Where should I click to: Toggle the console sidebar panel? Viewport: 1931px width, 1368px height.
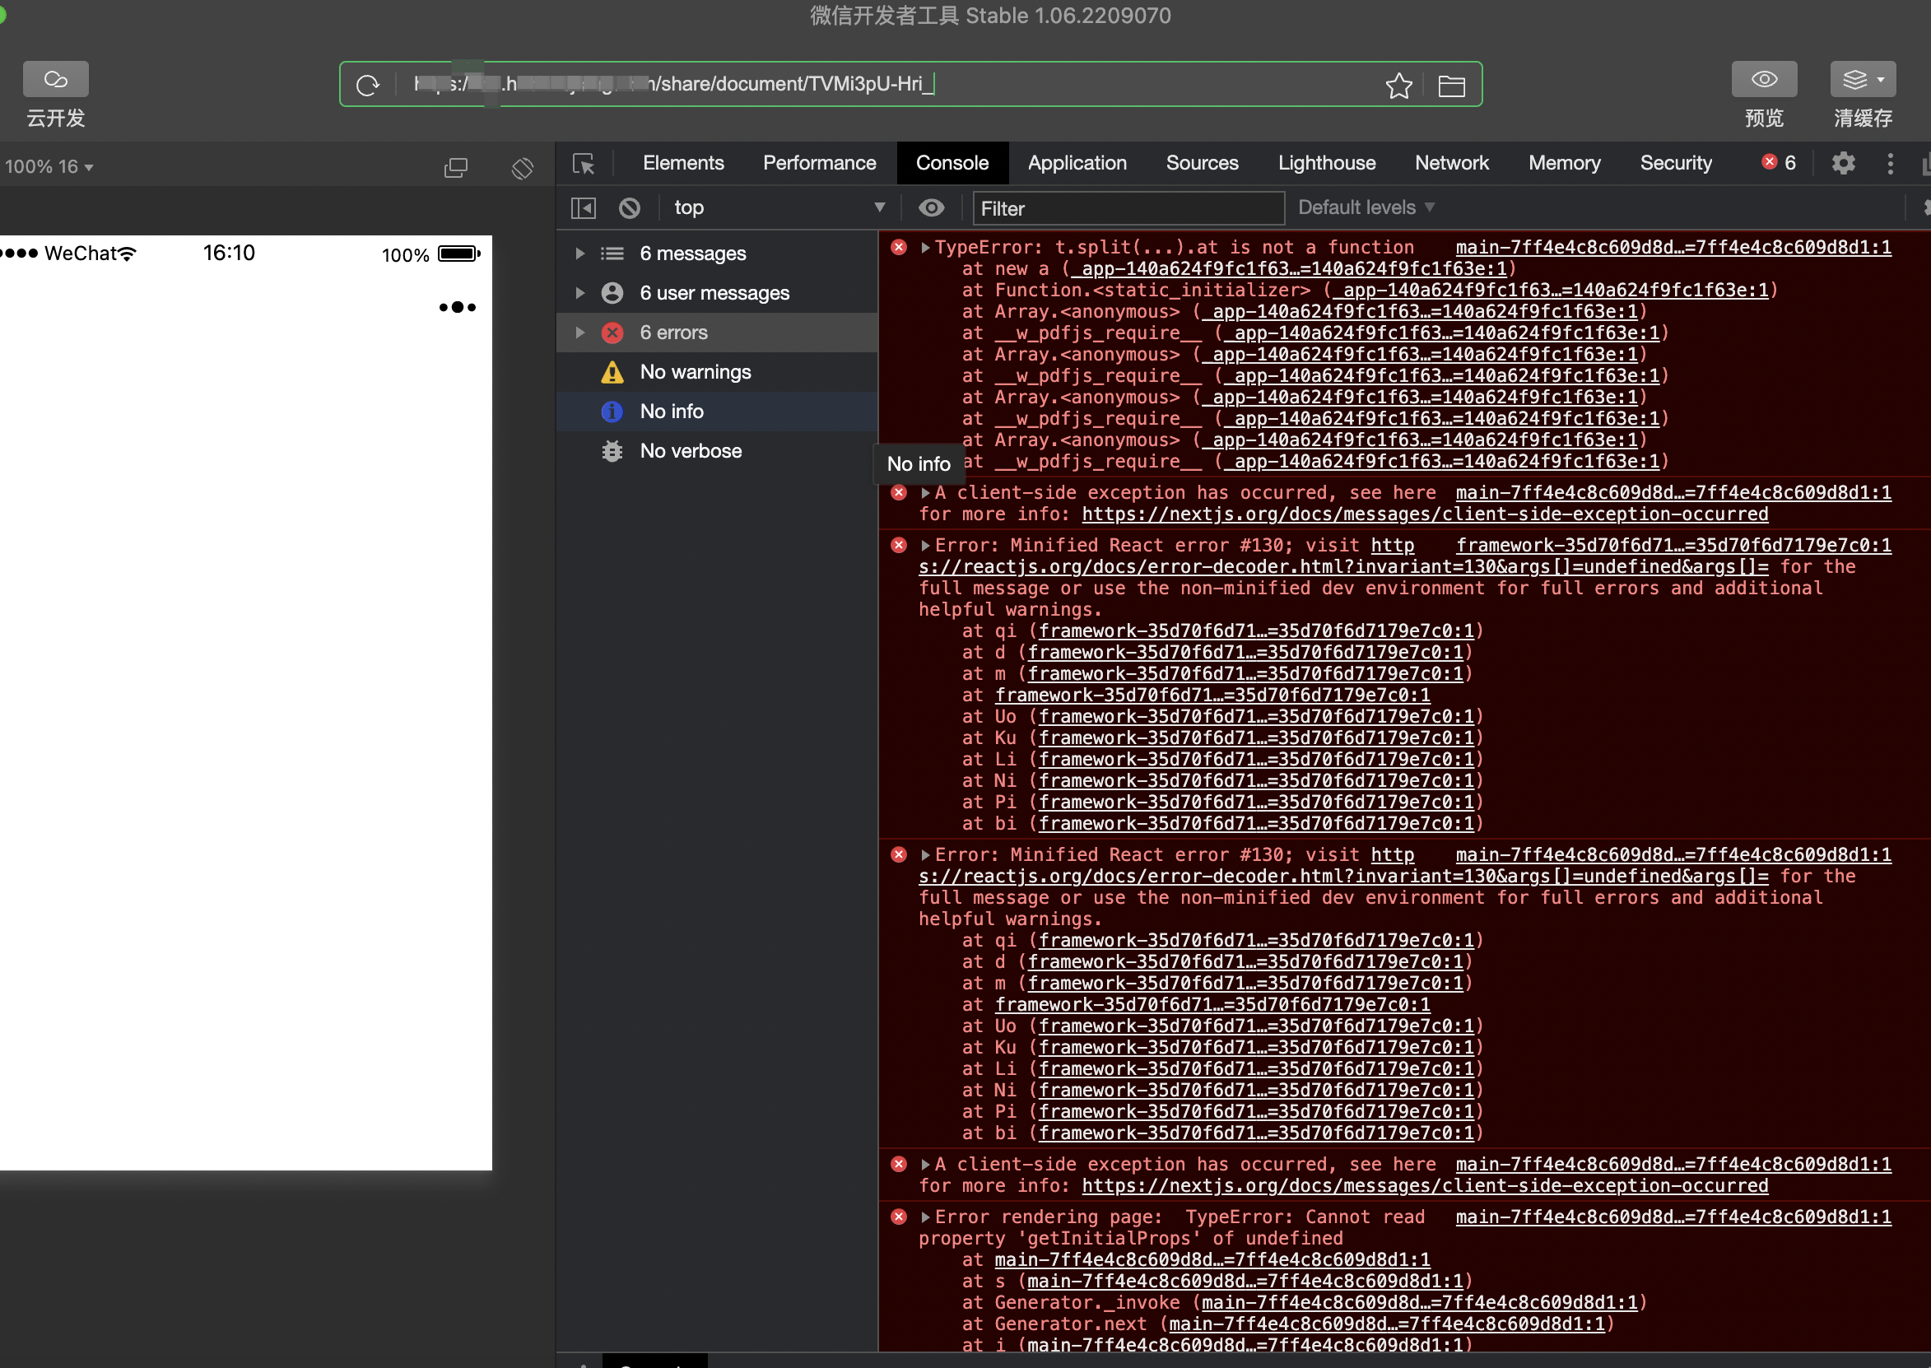coord(584,208)
